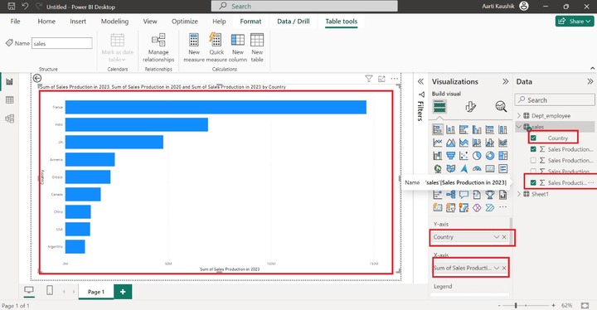Open Country field well dropdown arrow

click(x=497, y=237)
